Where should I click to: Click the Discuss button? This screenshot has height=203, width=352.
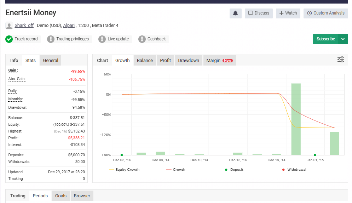coord(259,13)
